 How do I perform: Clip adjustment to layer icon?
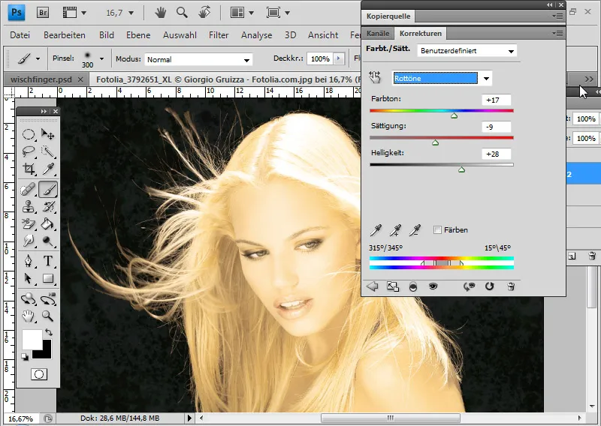coord(412,286)
